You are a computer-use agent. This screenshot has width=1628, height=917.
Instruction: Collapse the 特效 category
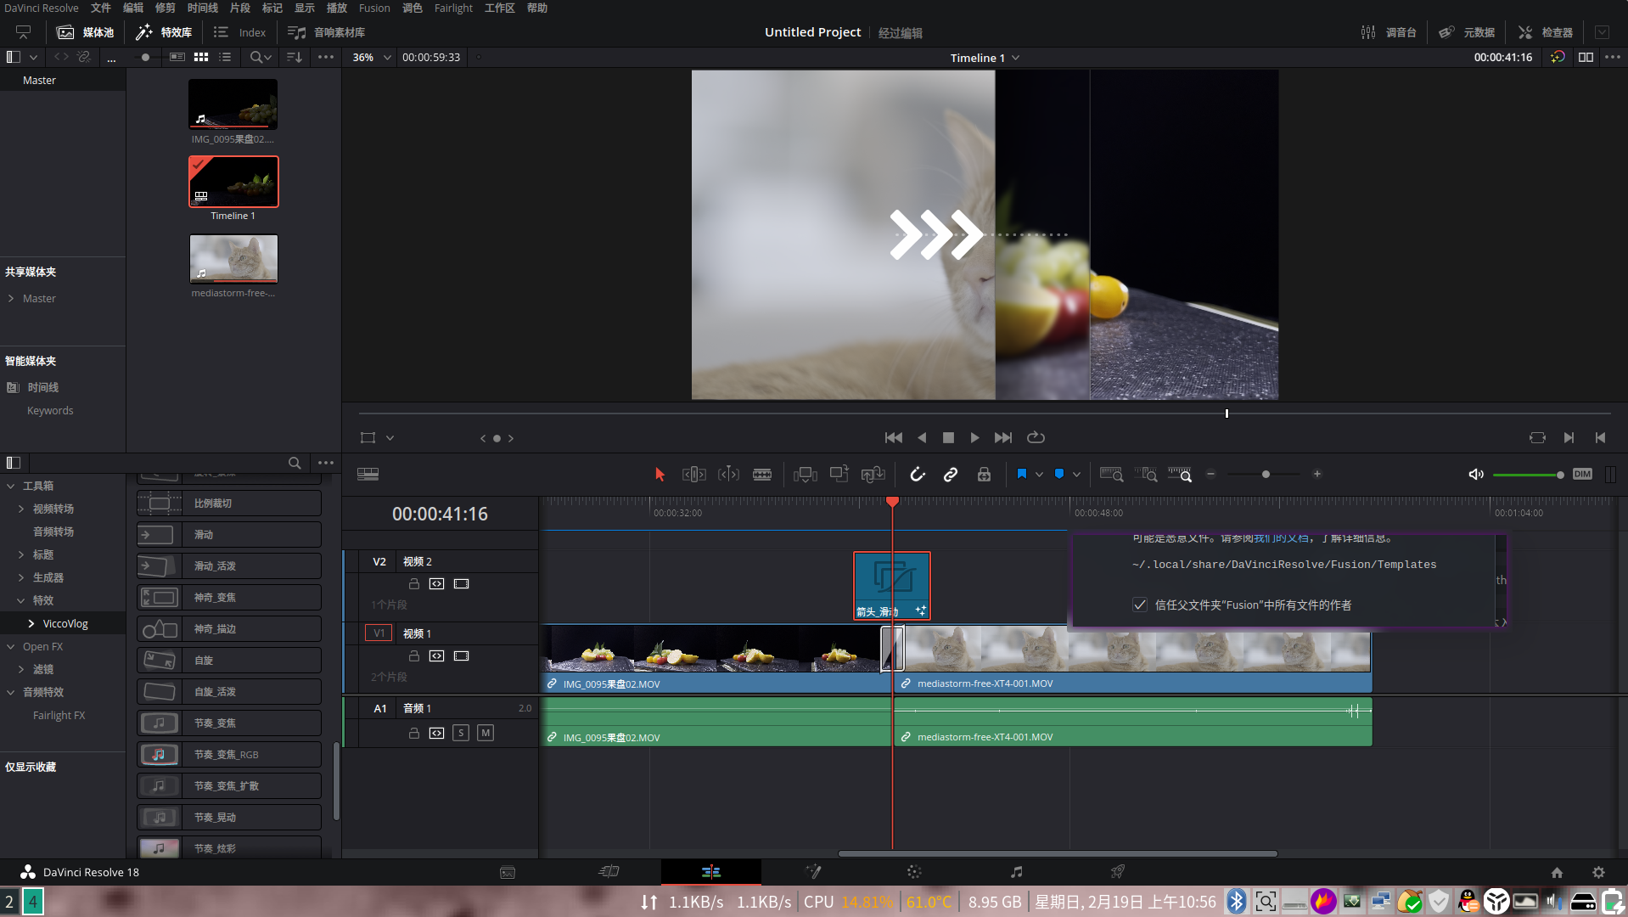point(21,600)
